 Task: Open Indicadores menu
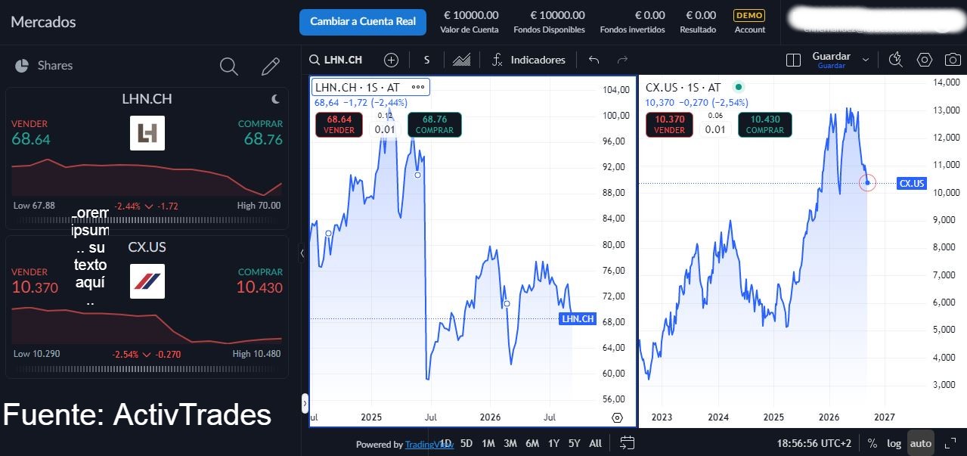coord(528,60)
